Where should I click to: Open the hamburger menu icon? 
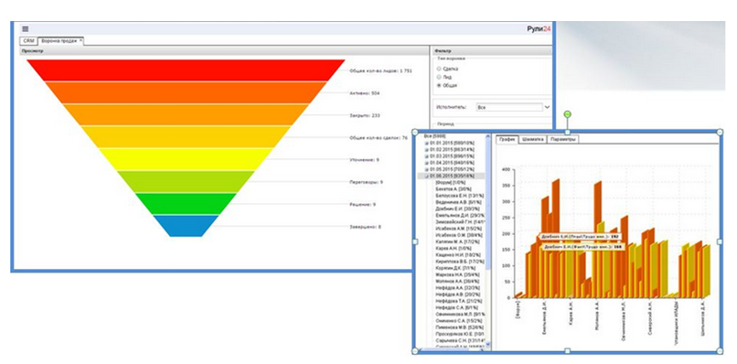point(26,29)
